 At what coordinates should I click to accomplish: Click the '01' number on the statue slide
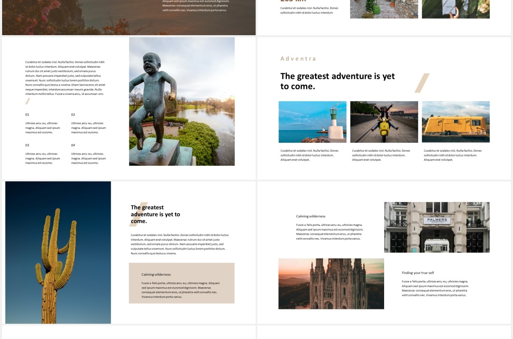(27, 114)
